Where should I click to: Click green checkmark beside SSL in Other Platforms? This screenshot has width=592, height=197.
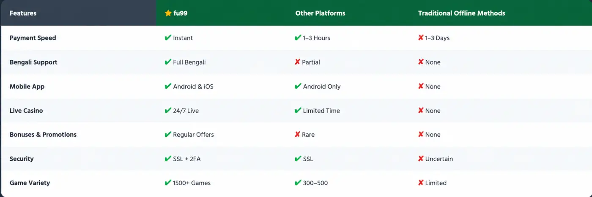(x=298, y=159)
